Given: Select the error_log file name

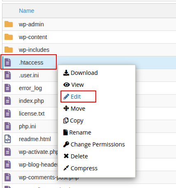Looking at the screenshot, I should coord(30,88).
